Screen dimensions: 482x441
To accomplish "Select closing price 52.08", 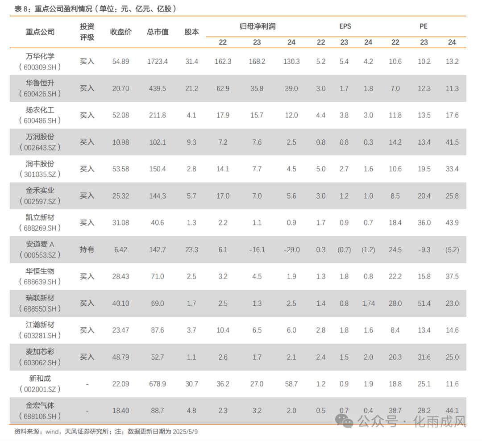I will (x=120, y=115).
